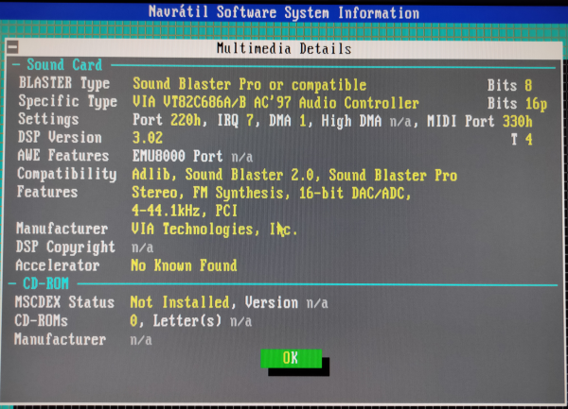This screenshot has width=568, height=409.
Task: Click the DSP Version label
Action: [60, 137]
